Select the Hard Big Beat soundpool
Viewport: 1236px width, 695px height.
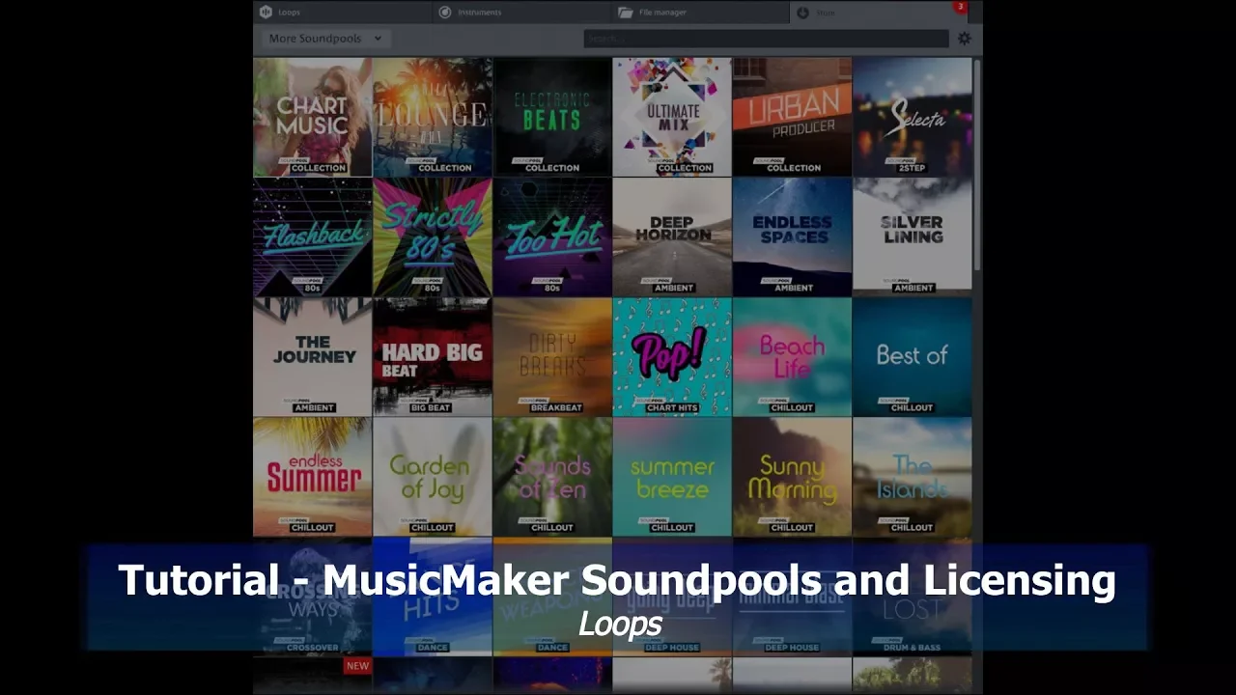point(433,356)
